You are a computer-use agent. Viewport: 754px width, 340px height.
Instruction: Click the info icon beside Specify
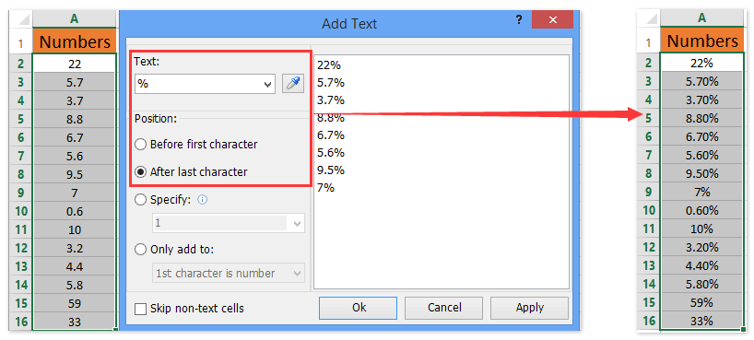pos(203,200)
